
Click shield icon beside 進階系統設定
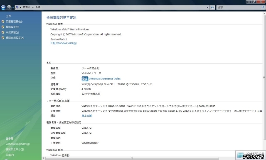tap(3, 38)
